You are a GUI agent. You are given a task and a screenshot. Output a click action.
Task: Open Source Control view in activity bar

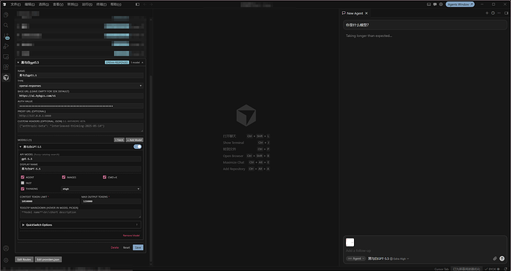(x=6, y=36)
